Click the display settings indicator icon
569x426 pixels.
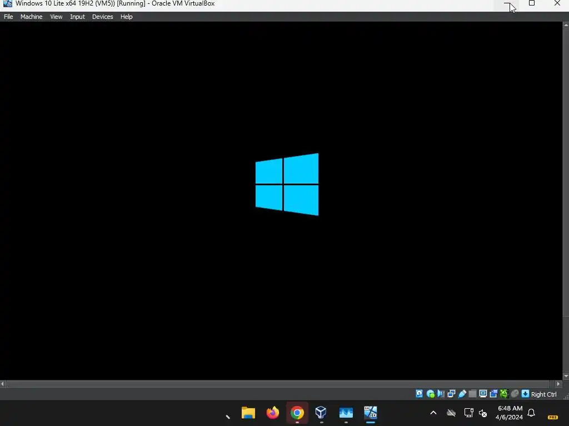(x=483, y=394)
